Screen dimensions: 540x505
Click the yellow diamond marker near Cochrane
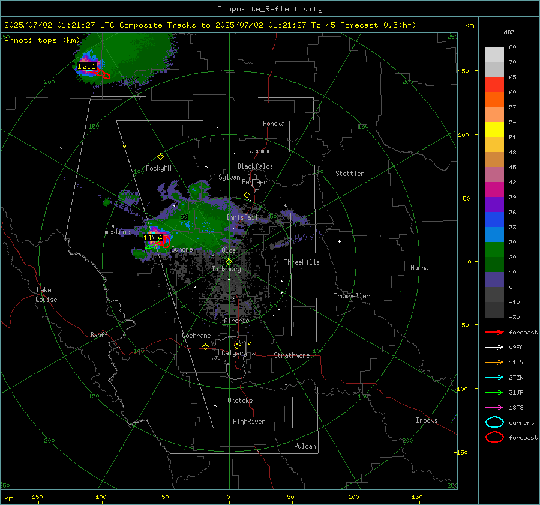point(205,346)
